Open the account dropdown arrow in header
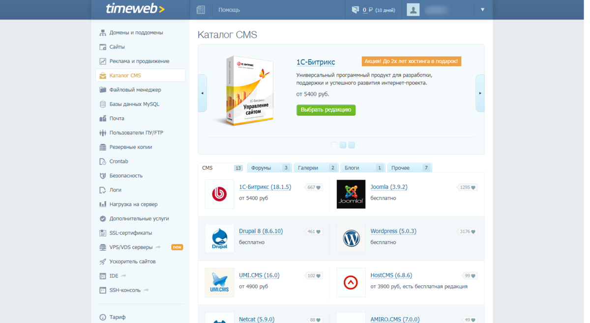This screenshot has height=323, width=590. 482,10
